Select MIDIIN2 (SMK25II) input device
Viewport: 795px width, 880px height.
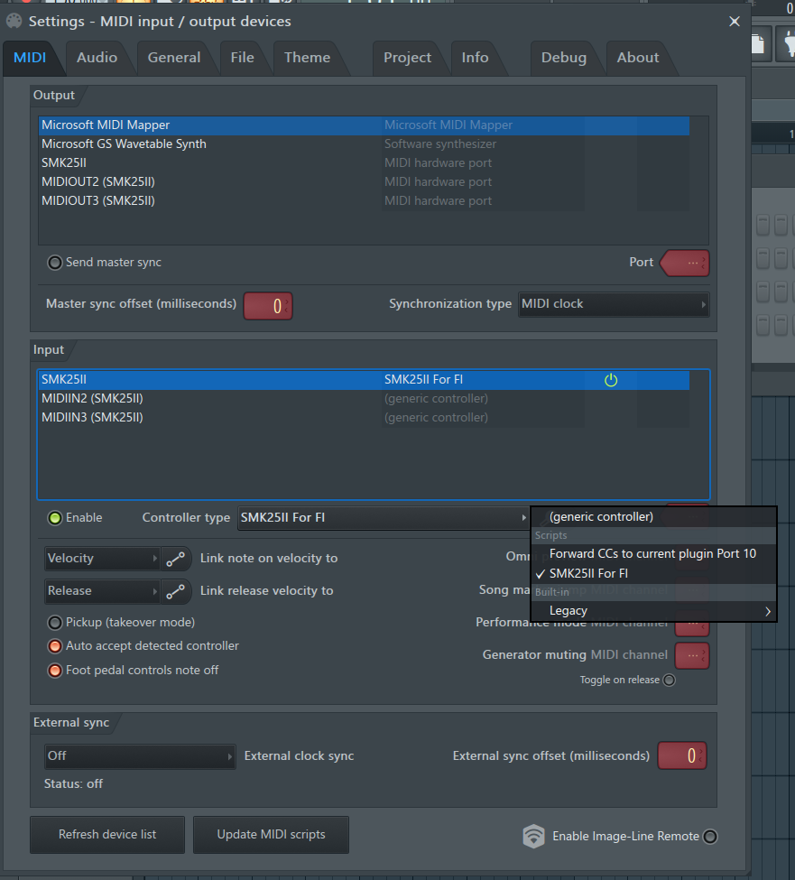tap(365, 398)
